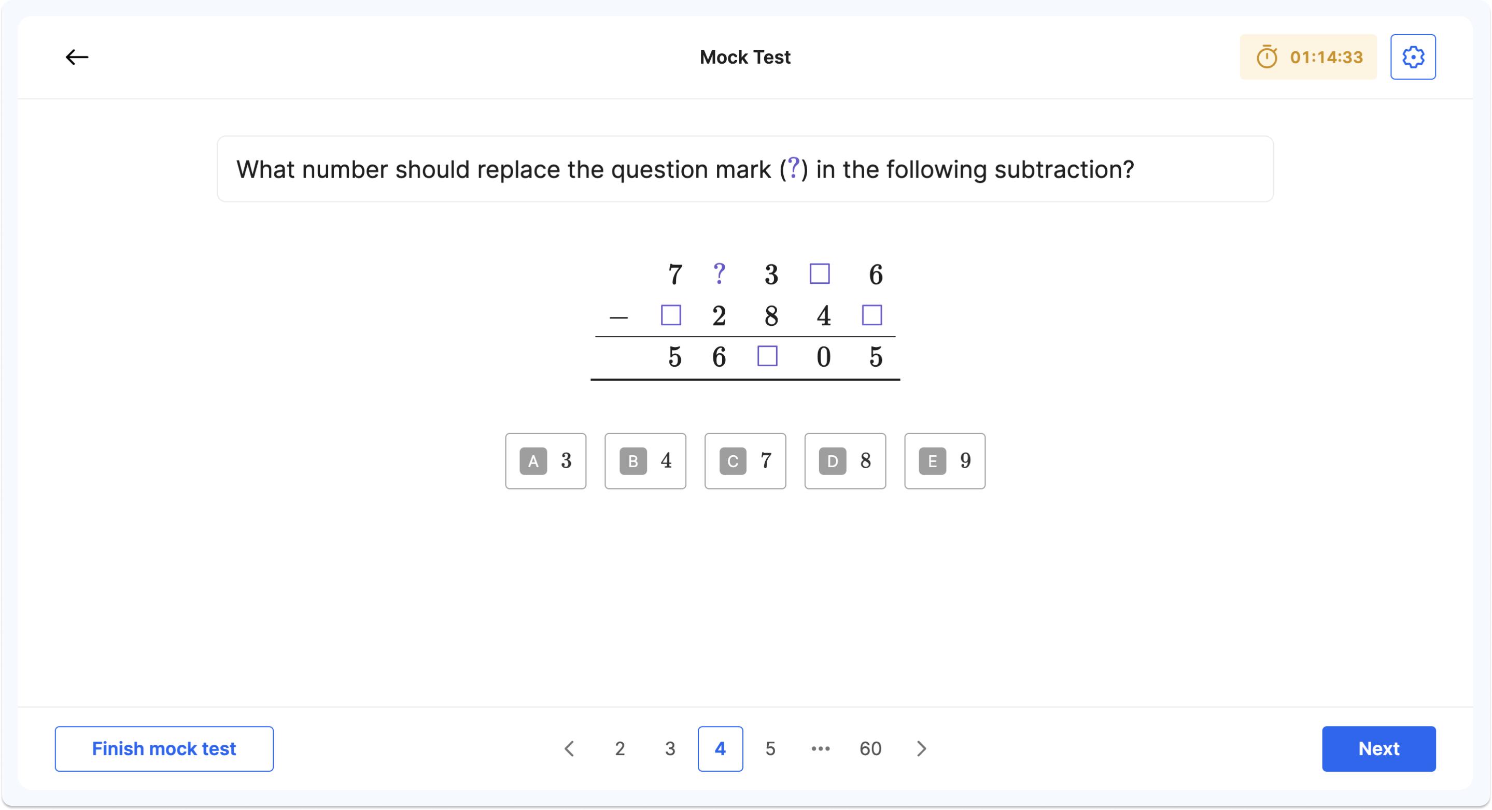1492x810 pixels.
Task: Select answer option A with value 3
Action: point(544,460)
